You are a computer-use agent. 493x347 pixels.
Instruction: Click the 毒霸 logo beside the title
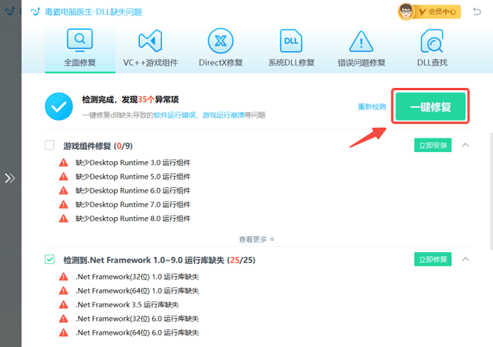coord(35,11)
